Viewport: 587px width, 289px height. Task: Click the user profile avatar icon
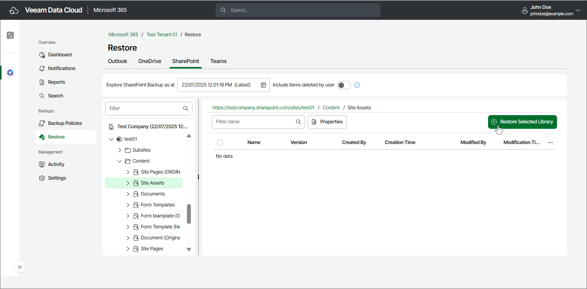(x=525, y=10)
